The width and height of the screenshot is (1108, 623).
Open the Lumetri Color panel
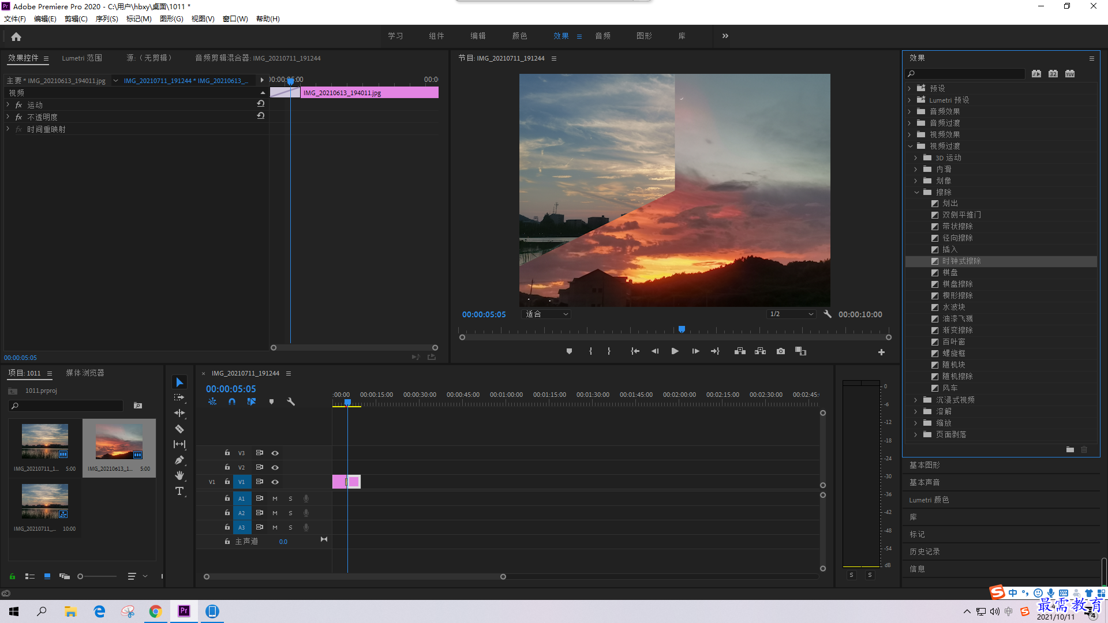[929, 500]
